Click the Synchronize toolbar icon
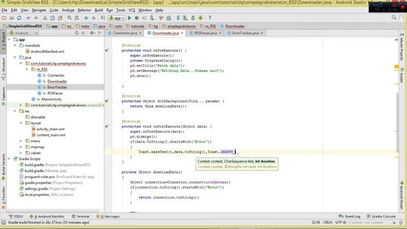The width and height of the screenshot is (407, 229). point(19,18)
